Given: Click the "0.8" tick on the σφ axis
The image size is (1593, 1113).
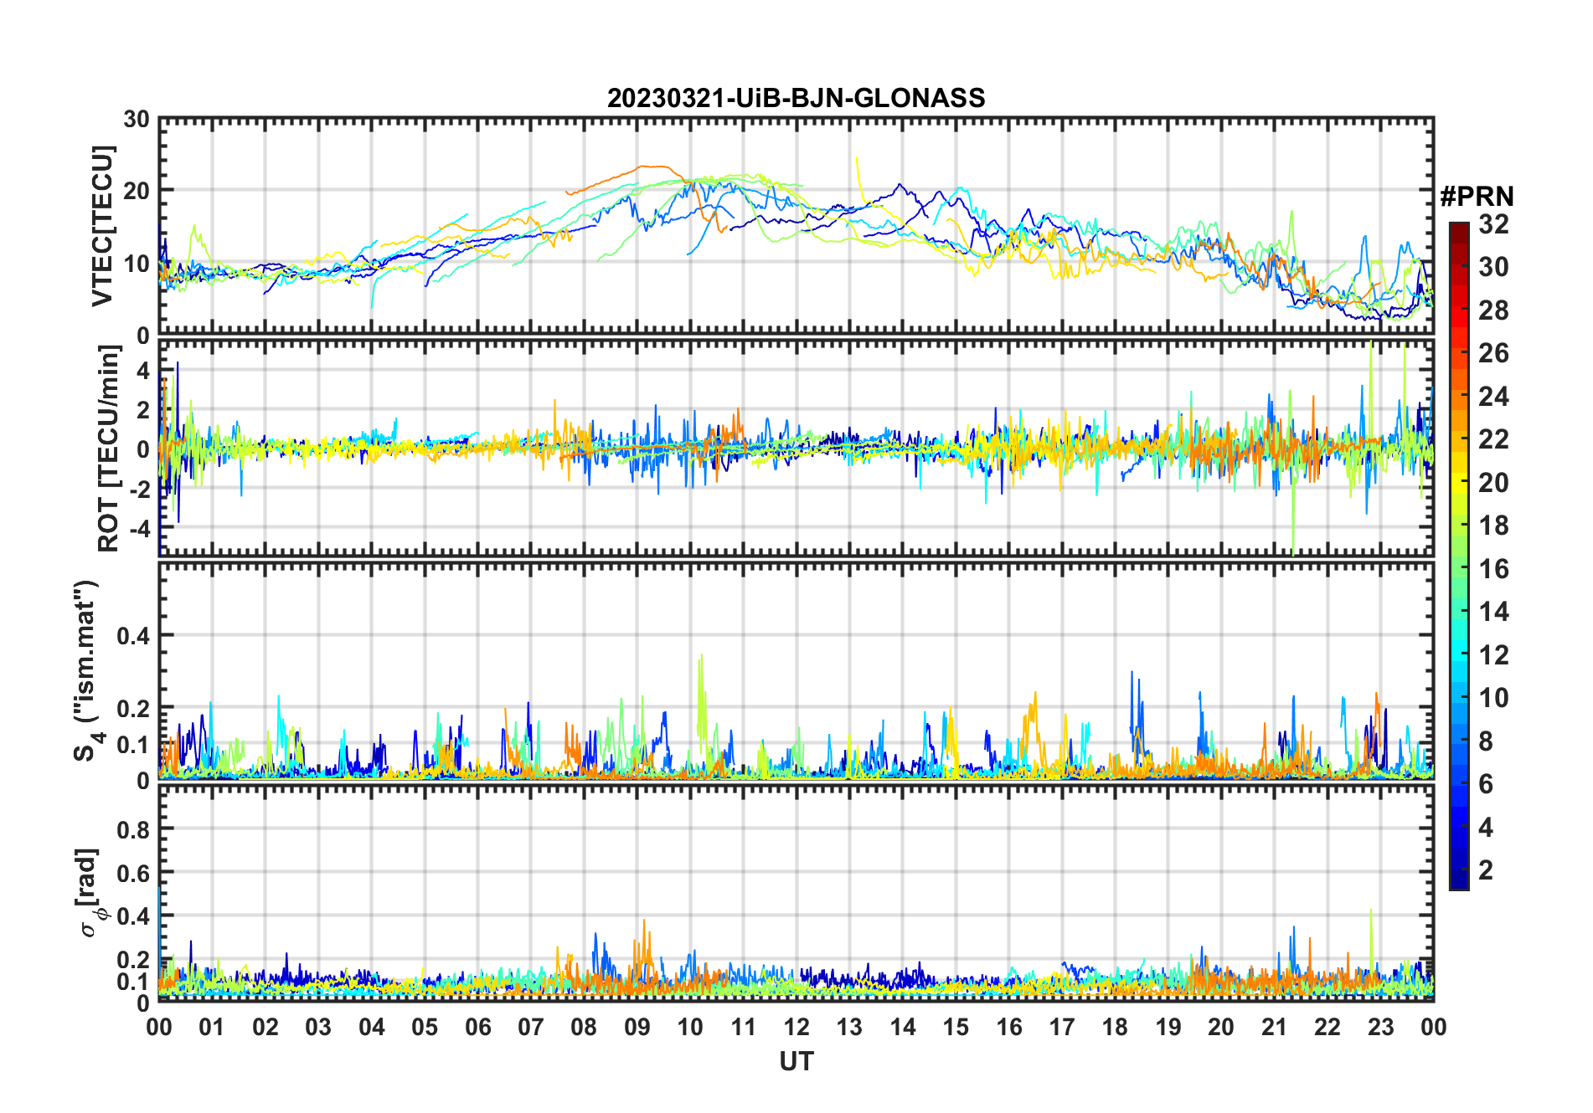Looking at the screenshot, I should [x=133, y=829].
